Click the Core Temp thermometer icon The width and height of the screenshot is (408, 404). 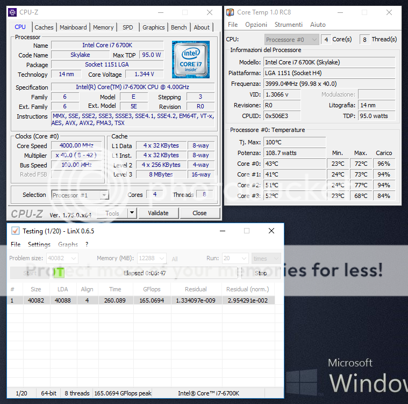point(230,12)
